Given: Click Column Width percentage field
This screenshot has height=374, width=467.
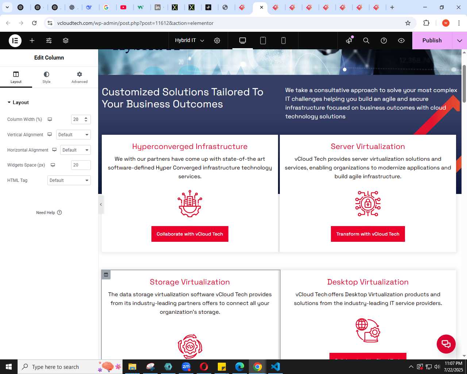Looking at the screenshot, I should coord(81,119).
